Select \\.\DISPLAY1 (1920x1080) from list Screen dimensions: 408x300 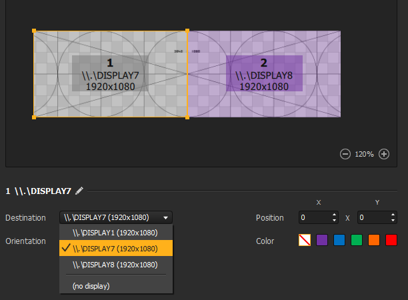(115, 233)
